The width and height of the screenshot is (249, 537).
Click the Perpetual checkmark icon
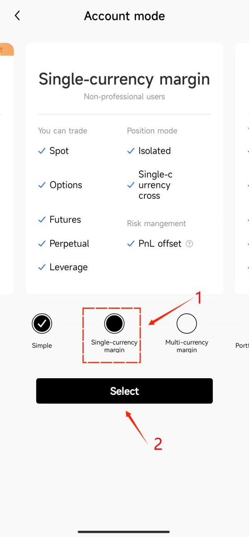41,244
